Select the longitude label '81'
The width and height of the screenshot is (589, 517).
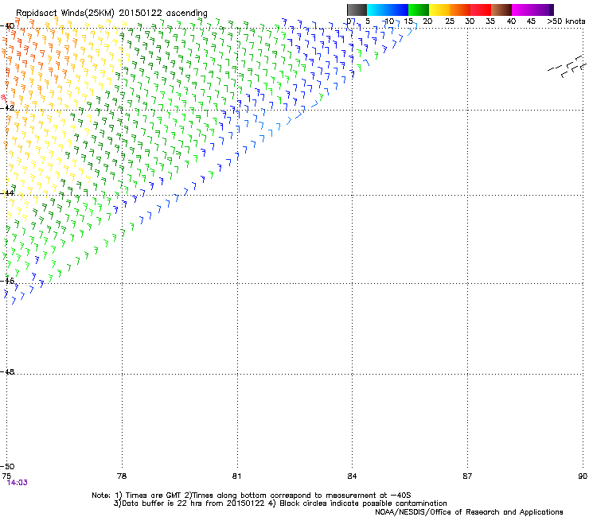click(236, 476)
